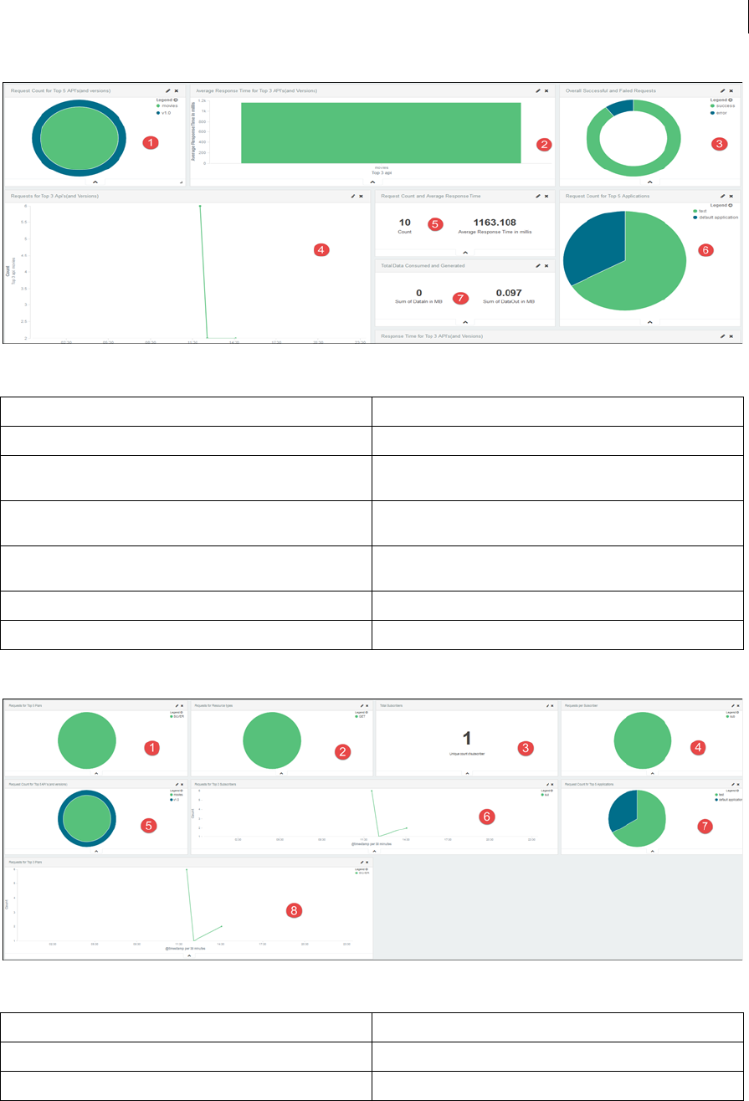Expand chevron under Overall Successful and Failed Requests donut
749x1101 pixels.
pos(650,181)
